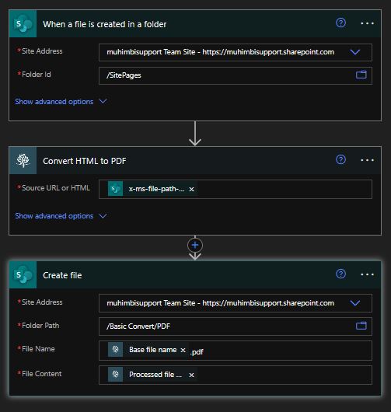Click SharePoint icon in x-ms-file-path token

[x=115, y=189]
